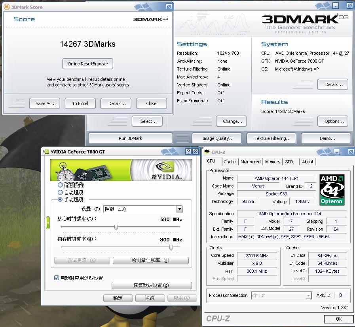Switch to the CPU tab in CPU-Z
The image size is (355, 327).
[211, 161]
